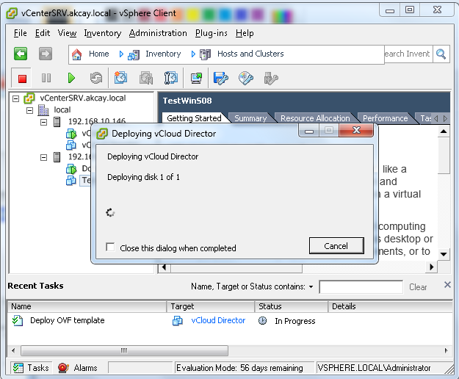Viewport: 459px width, 379px height.
Task: Click the recent tasks filter text field
Action: pos(361,286)
